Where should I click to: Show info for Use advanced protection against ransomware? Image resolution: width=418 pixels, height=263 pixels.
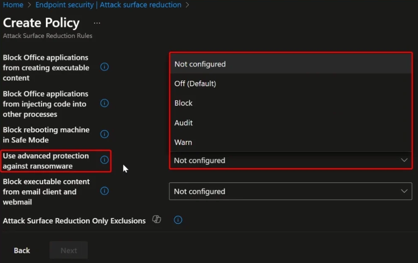(x=104, y=160)
